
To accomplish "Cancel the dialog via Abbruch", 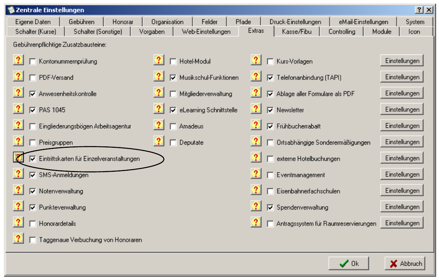I will tap(405, 264).
